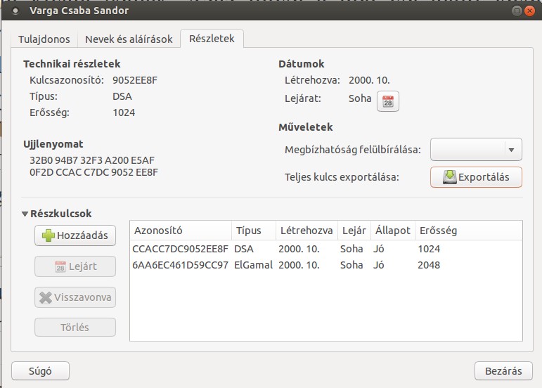Click the Létrehozva column header
The image size is (542, 388).
click(x=307, y=231)
